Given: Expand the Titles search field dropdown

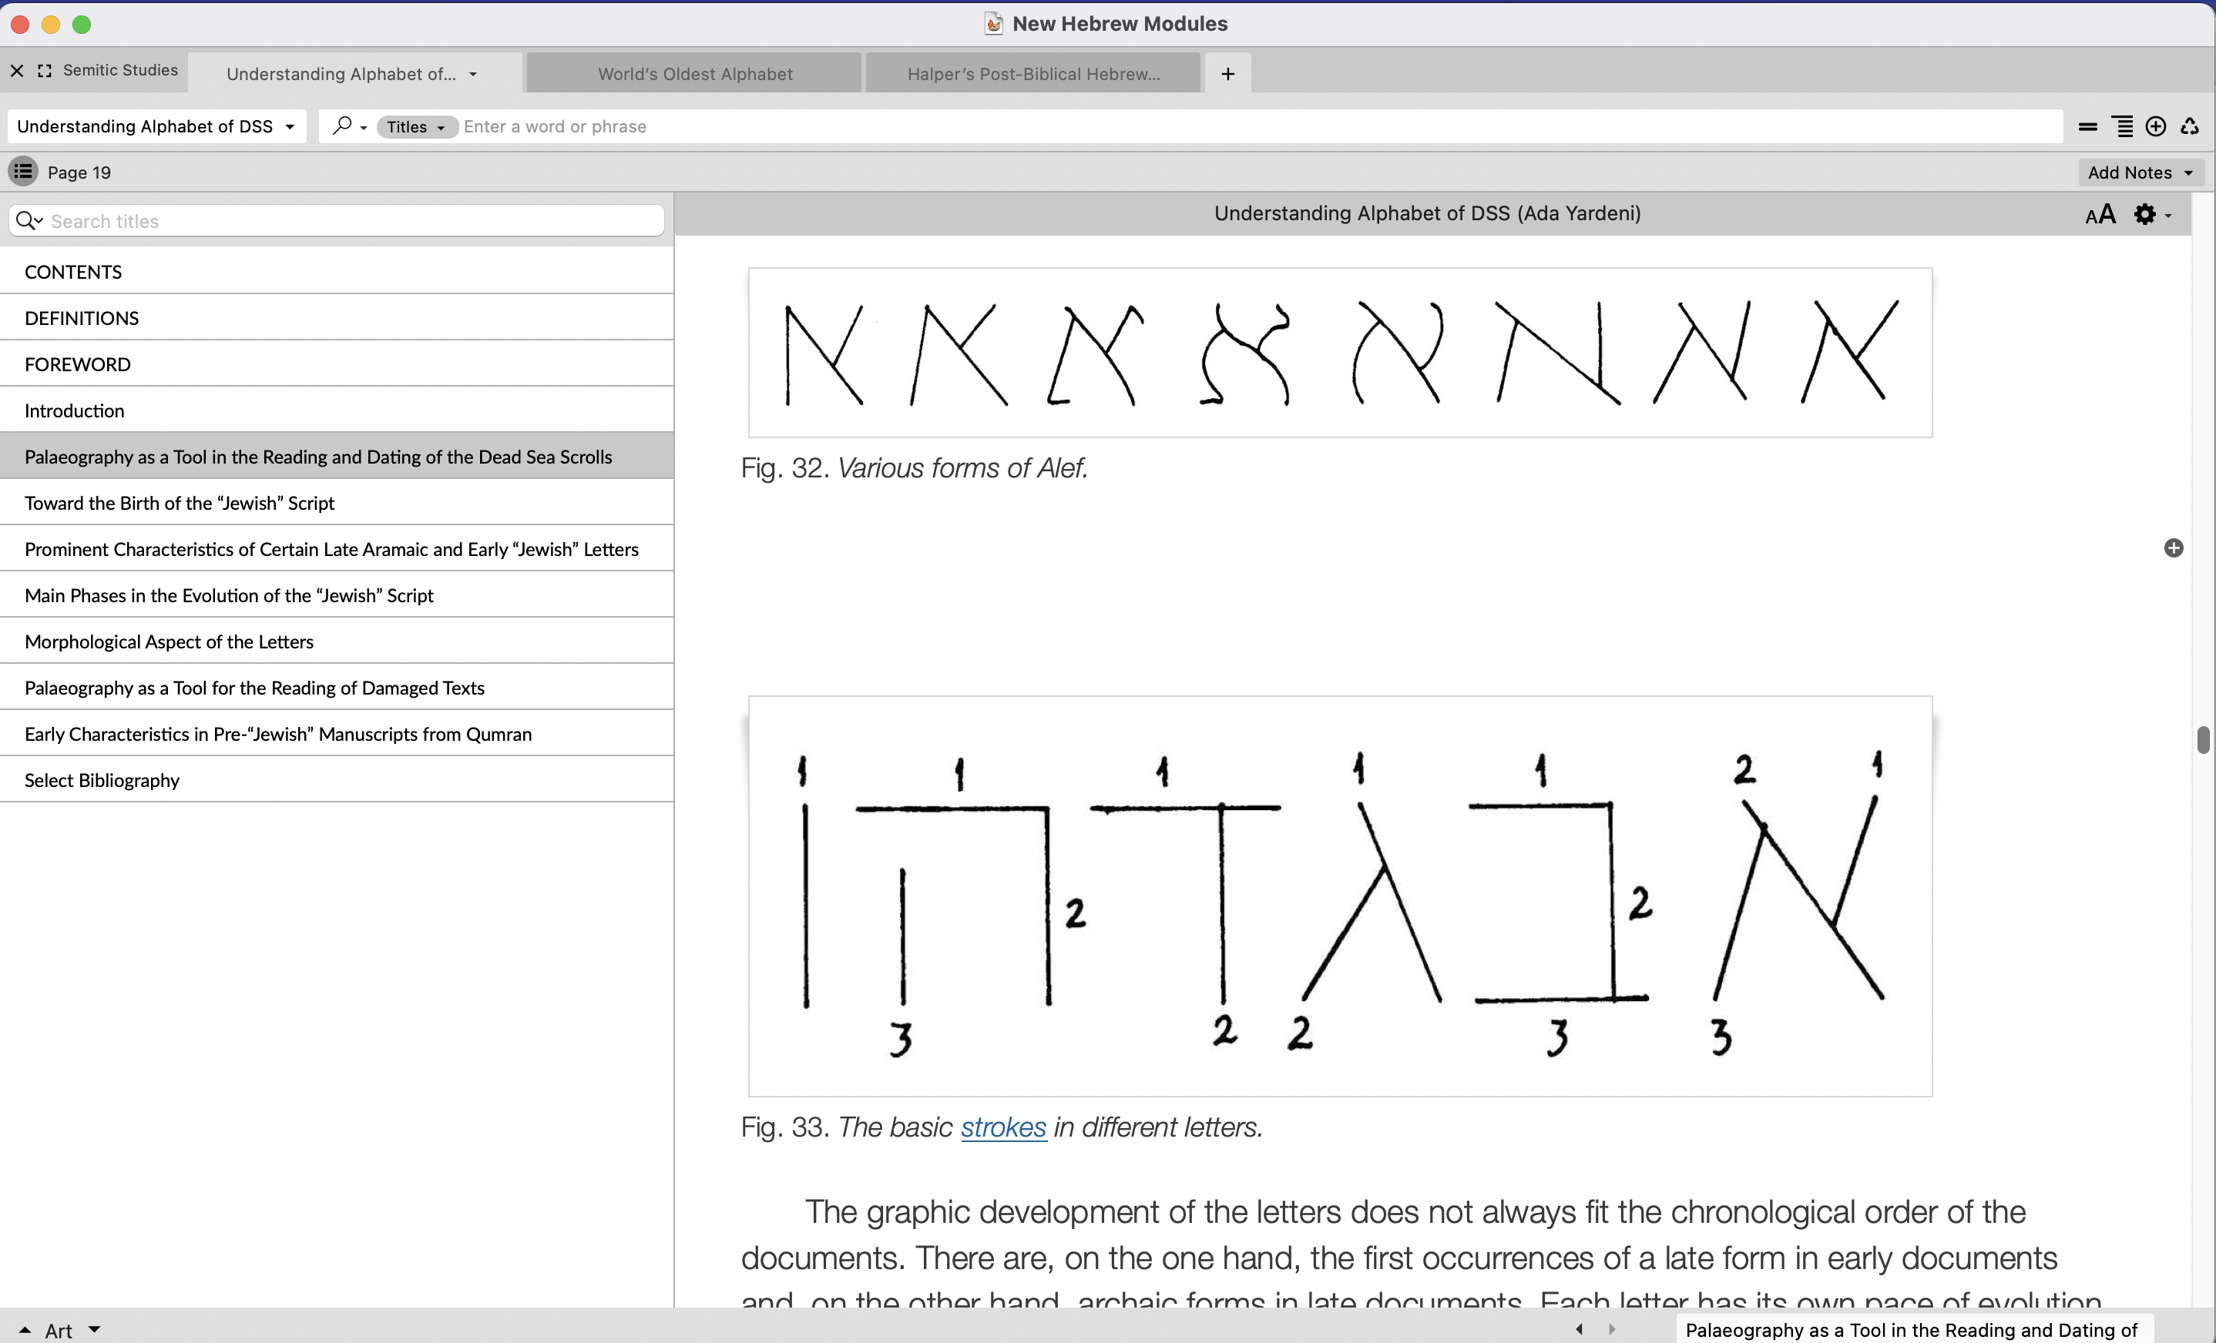Looking at the screenshot, I should coord(416,127).
